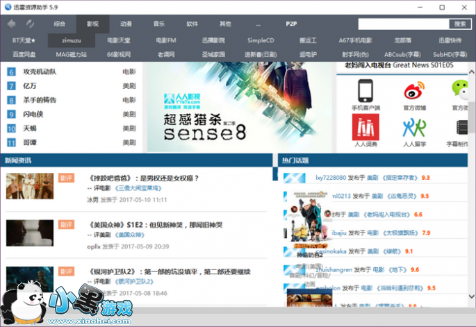Click the refresh icon in the toolbar

click(29, 24)
